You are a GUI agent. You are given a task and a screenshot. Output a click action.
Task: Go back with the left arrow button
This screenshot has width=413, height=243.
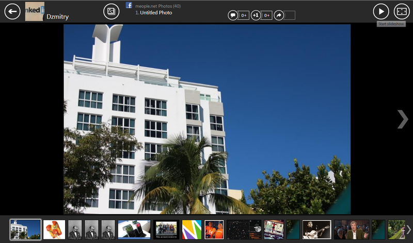(x=12, y=11)
